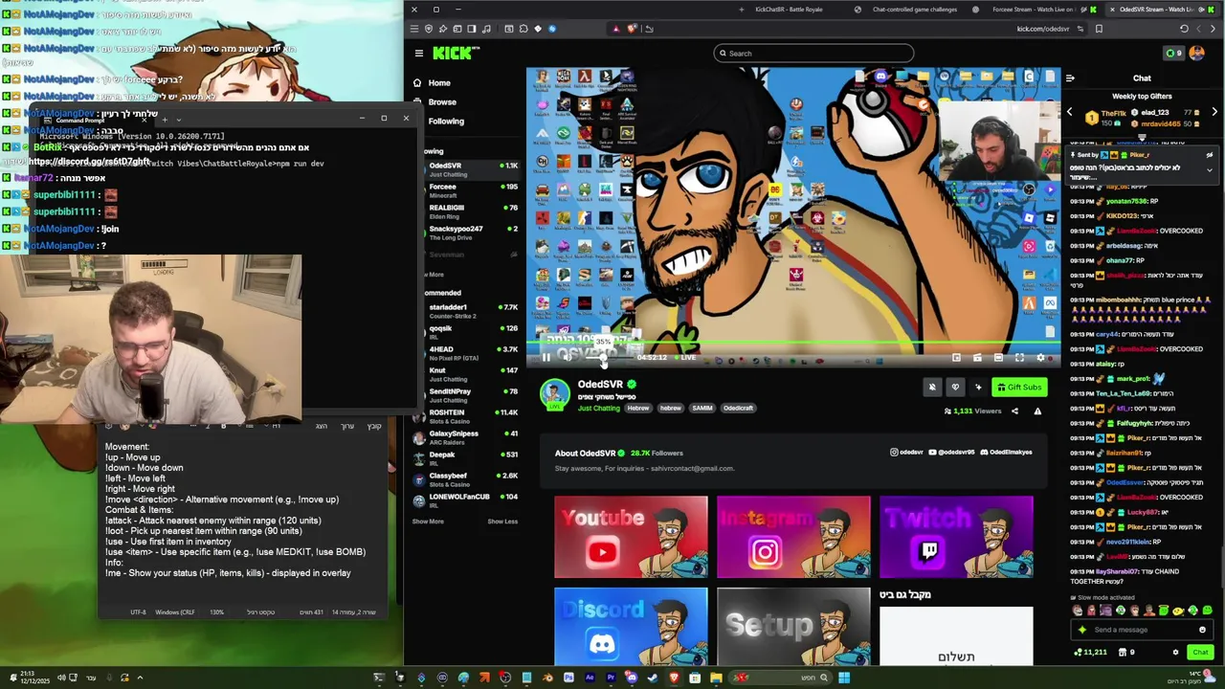
Task: Open video player settings gear
Action: click(x=1040, y=358)
